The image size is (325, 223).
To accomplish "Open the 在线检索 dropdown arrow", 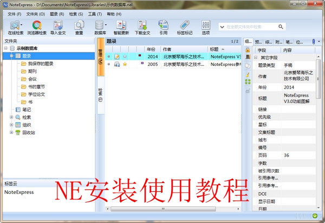I will 21,25.
